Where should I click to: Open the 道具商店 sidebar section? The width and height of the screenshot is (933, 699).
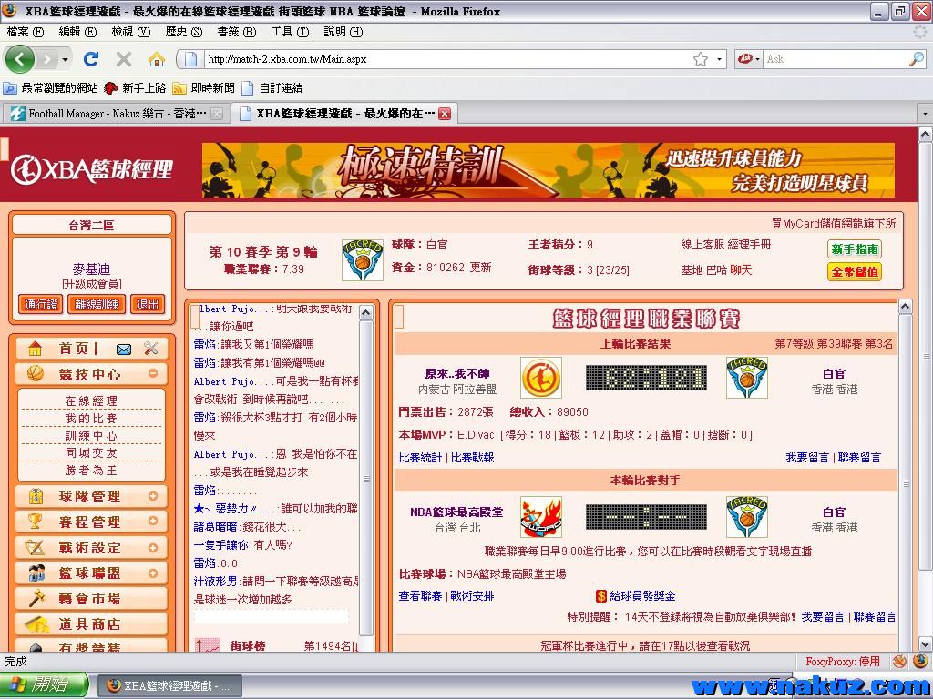point(91,624)
